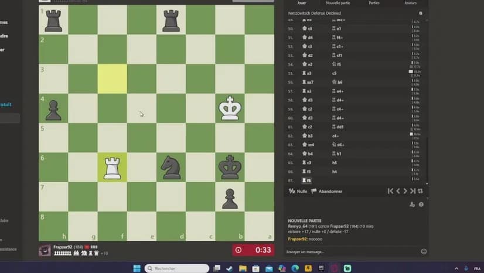Resign the game with Abandonner

pos(327,191)
